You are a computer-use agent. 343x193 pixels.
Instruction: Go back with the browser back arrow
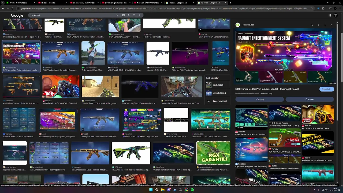tap(3, 8)
